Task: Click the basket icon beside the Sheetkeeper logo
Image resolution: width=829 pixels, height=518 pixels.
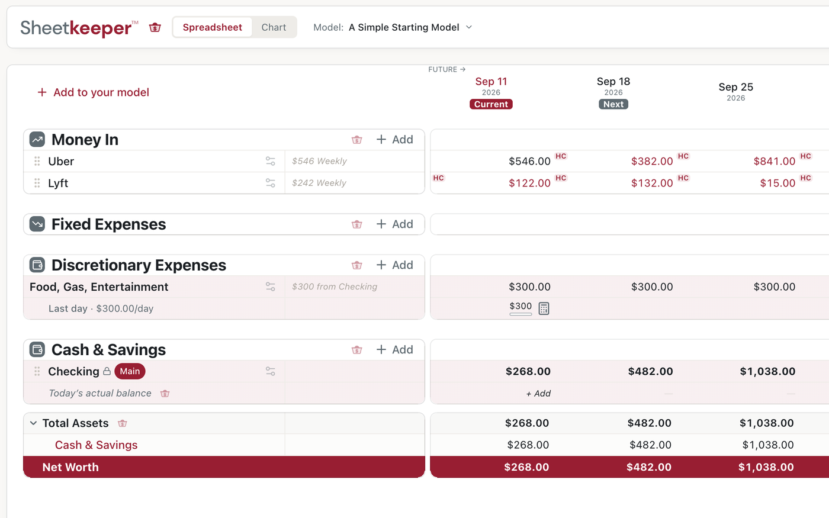Action: (x=155, y=27)
